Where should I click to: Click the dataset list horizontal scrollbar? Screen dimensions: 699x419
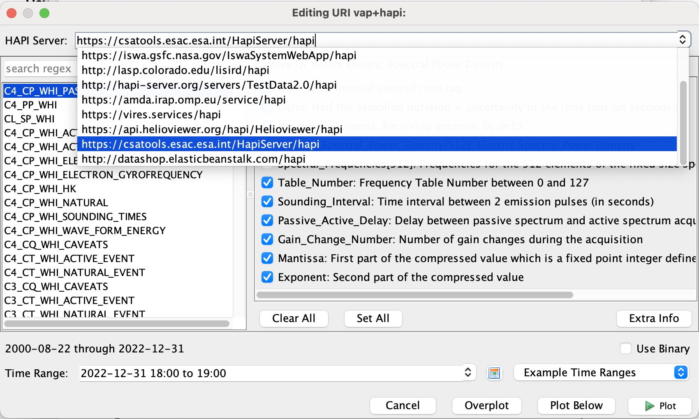tap(116, 324)
